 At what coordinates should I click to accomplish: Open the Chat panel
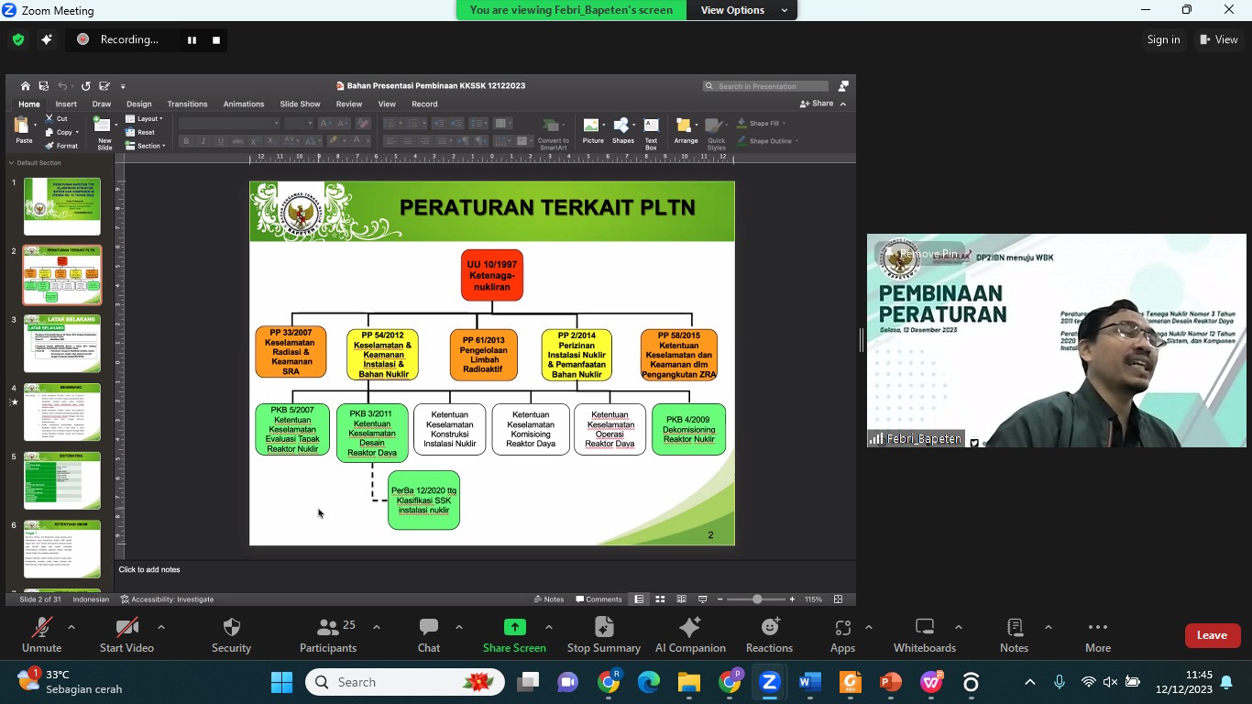tap(429, 635)
